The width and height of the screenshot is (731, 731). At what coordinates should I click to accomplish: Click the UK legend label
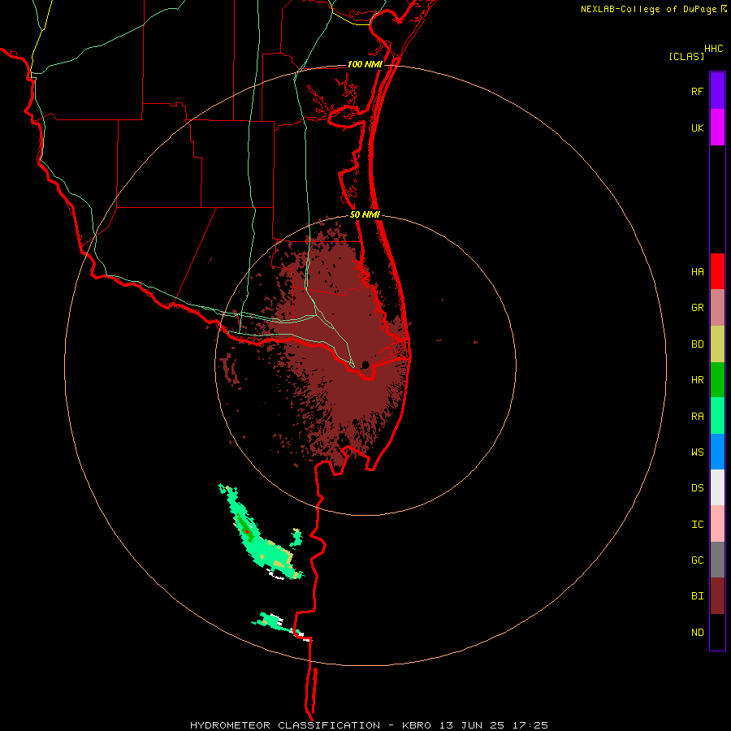coord(697,128)
